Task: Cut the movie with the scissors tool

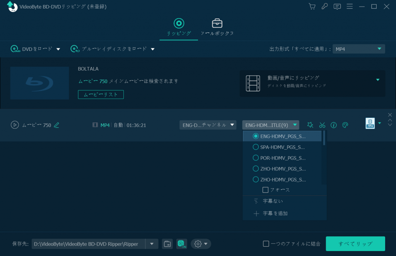Action: (x=322, y=125)
